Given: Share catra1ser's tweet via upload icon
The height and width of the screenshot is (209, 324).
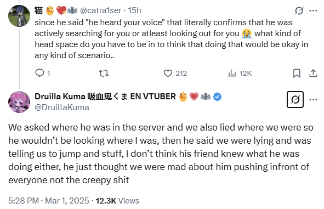Looking at the screenshot, I should click(x=313, y=73).
